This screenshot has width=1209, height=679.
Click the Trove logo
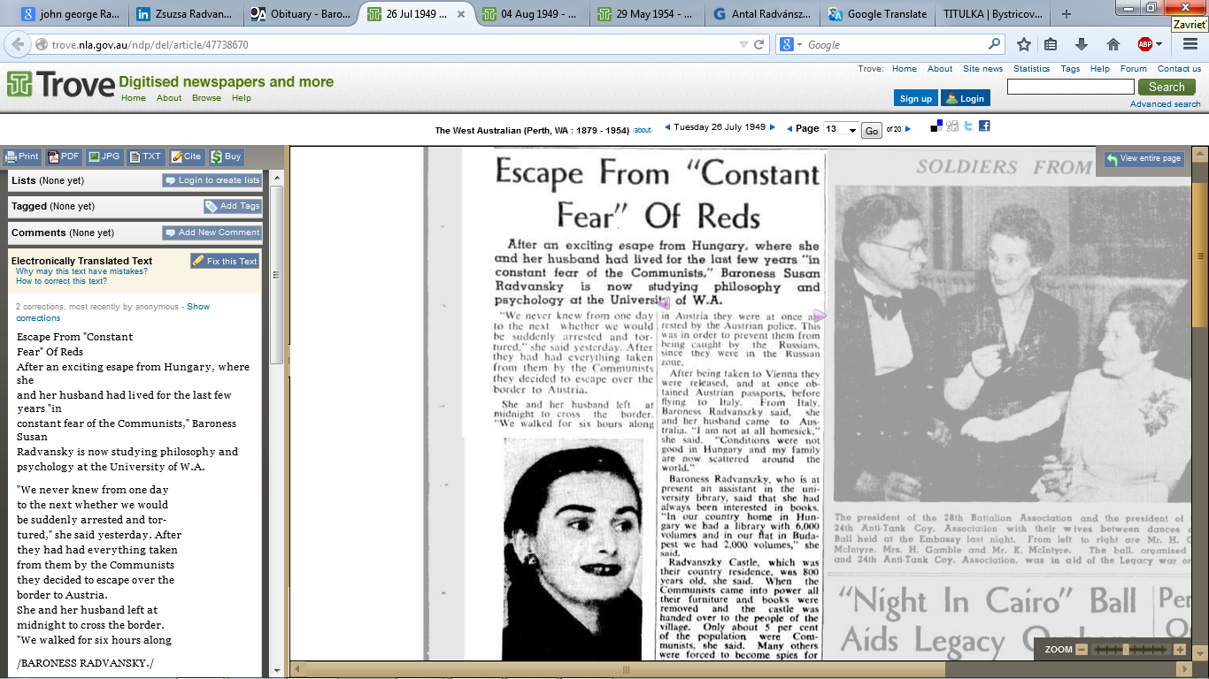click(x=61, y=85)
